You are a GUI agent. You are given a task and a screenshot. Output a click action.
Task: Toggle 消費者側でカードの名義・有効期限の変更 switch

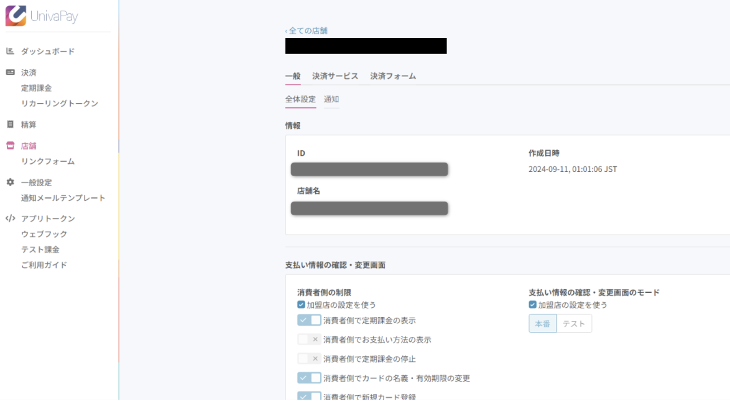(309, 378)
